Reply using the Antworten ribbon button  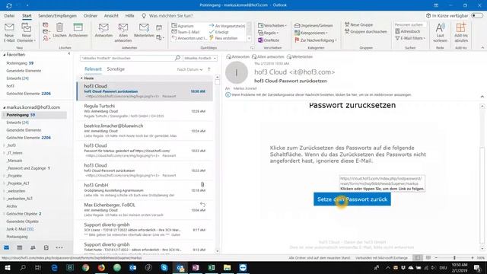click(x=103, y=30)
